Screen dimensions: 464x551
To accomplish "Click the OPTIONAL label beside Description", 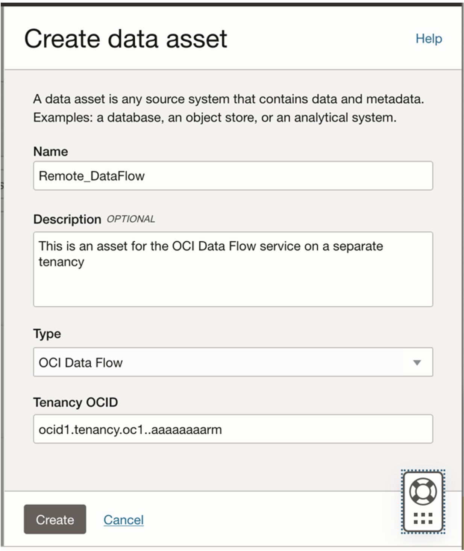I will 131,219.
